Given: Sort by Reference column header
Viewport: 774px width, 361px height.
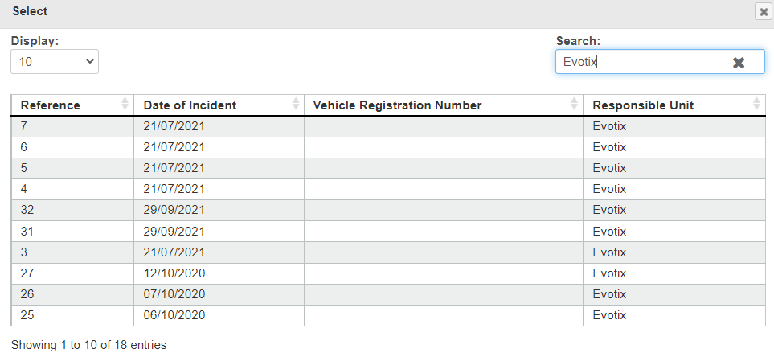Looking at the screenshot, I should tap(51, 105).
